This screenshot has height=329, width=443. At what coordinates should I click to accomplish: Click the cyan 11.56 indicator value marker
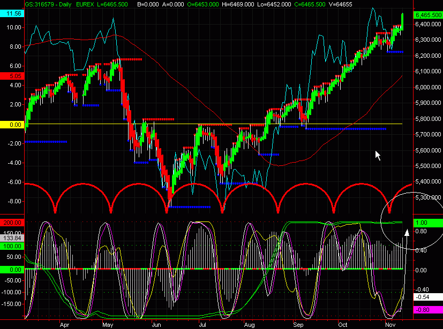[12, 13]
